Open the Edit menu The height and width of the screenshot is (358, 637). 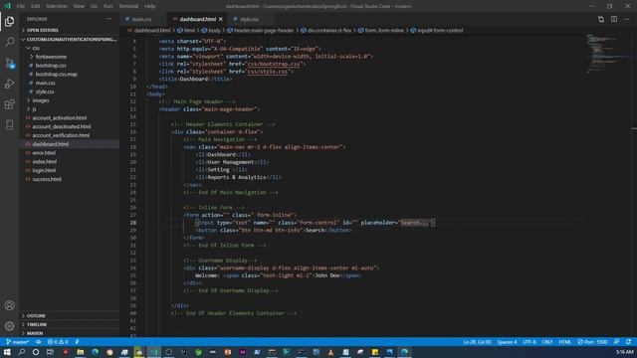36,6
